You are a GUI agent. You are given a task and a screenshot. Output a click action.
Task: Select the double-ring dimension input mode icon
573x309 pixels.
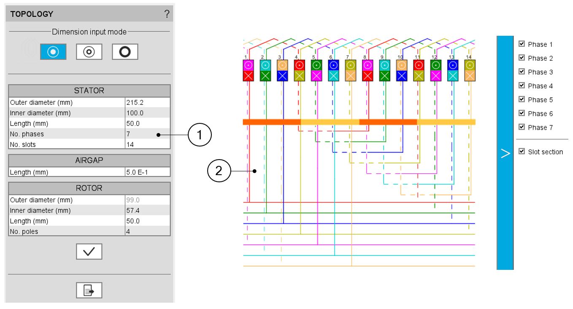point(89,52)
